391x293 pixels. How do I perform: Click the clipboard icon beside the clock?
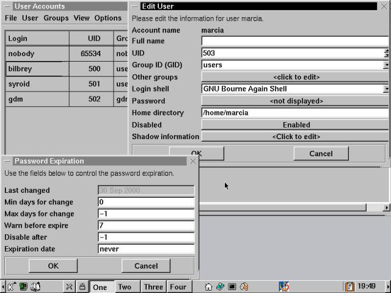(x=349, y=286)
